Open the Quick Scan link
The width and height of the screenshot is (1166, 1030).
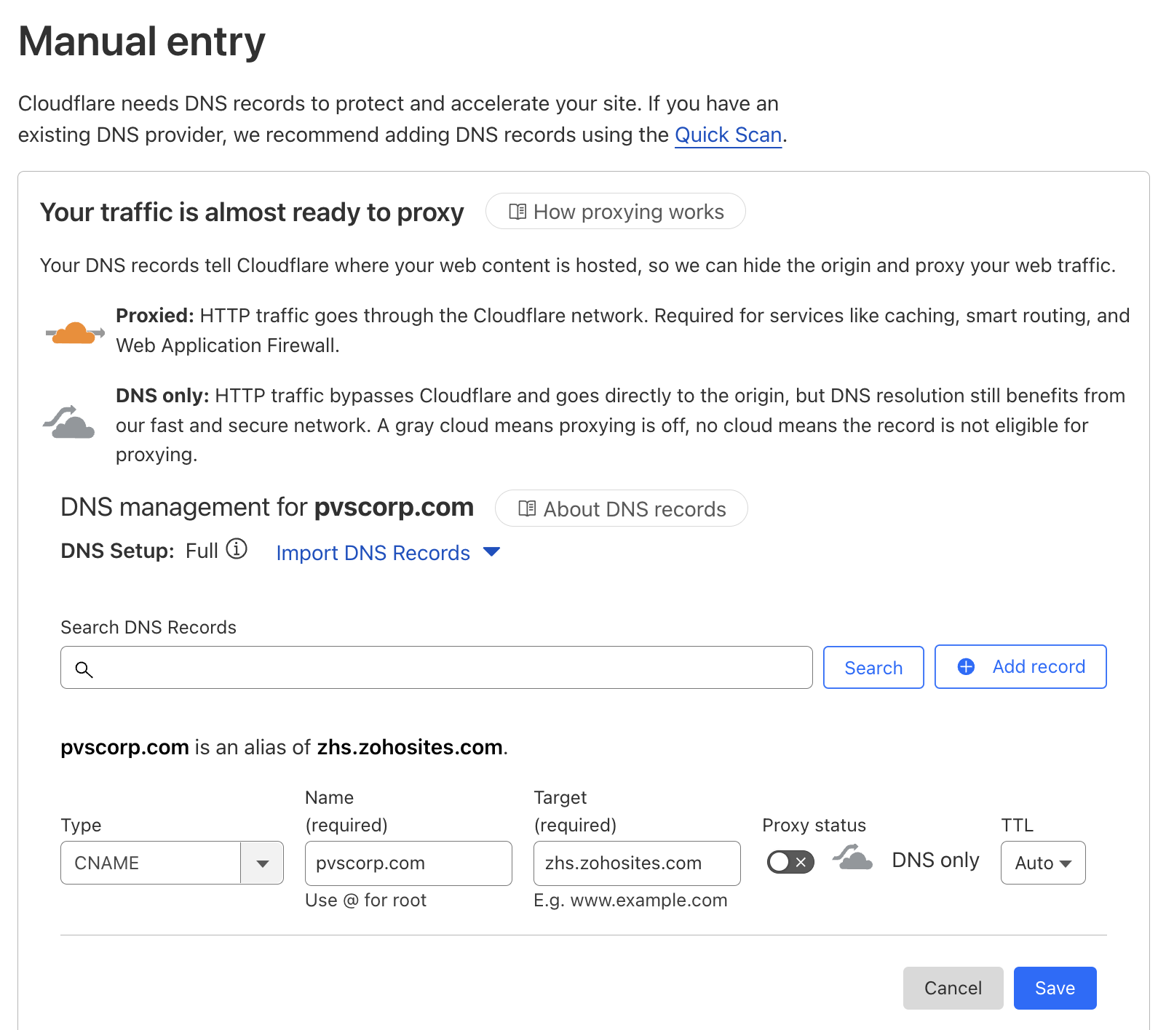728,135
